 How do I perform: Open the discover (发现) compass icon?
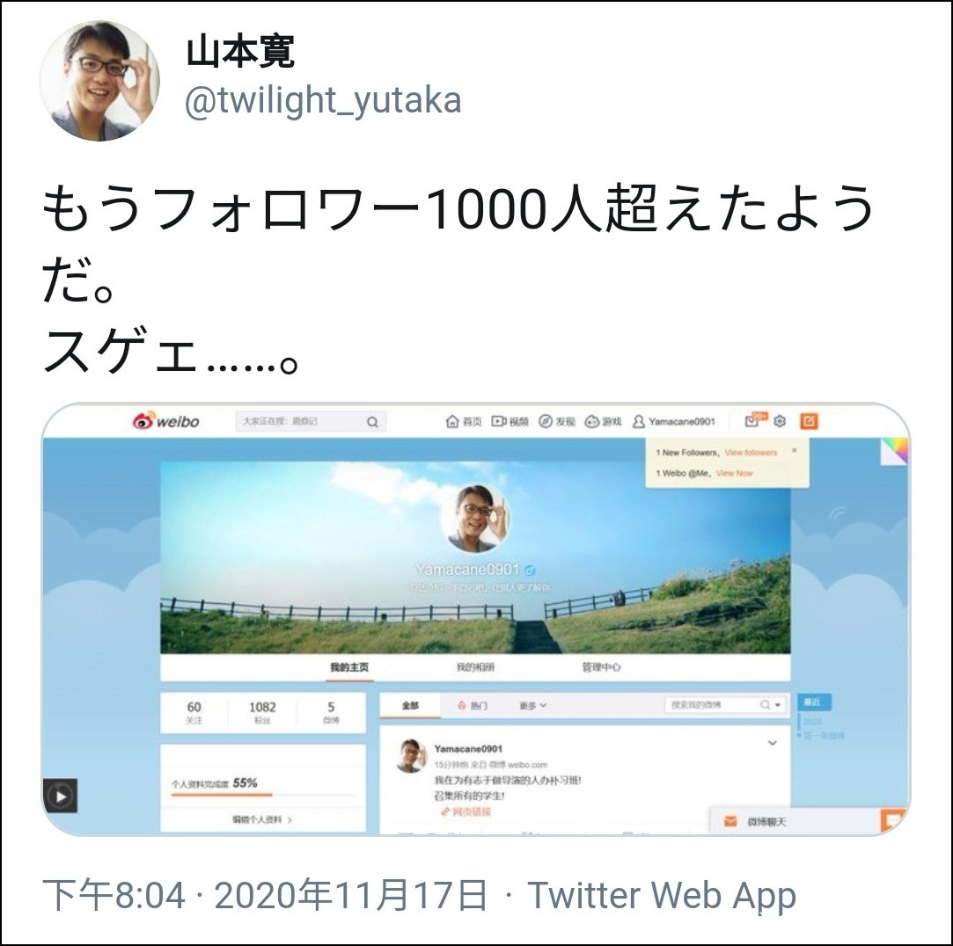(546, 421)
